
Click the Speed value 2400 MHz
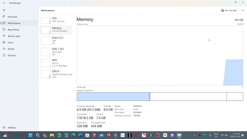[137, 106]
